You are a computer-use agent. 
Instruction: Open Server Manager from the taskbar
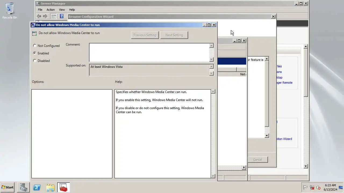(x=23, y=187)
